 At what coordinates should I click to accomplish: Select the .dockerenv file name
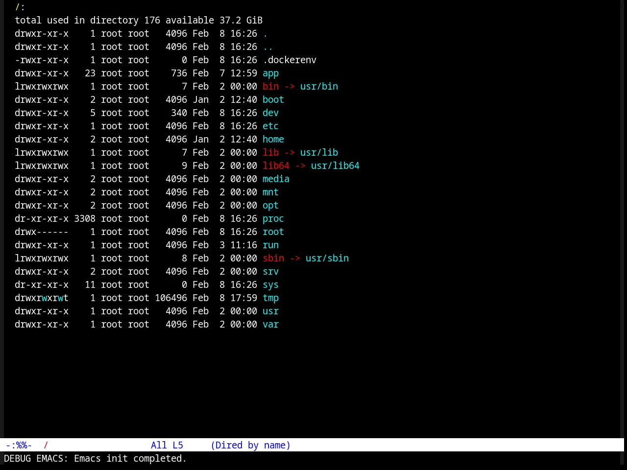click(289, 60)
